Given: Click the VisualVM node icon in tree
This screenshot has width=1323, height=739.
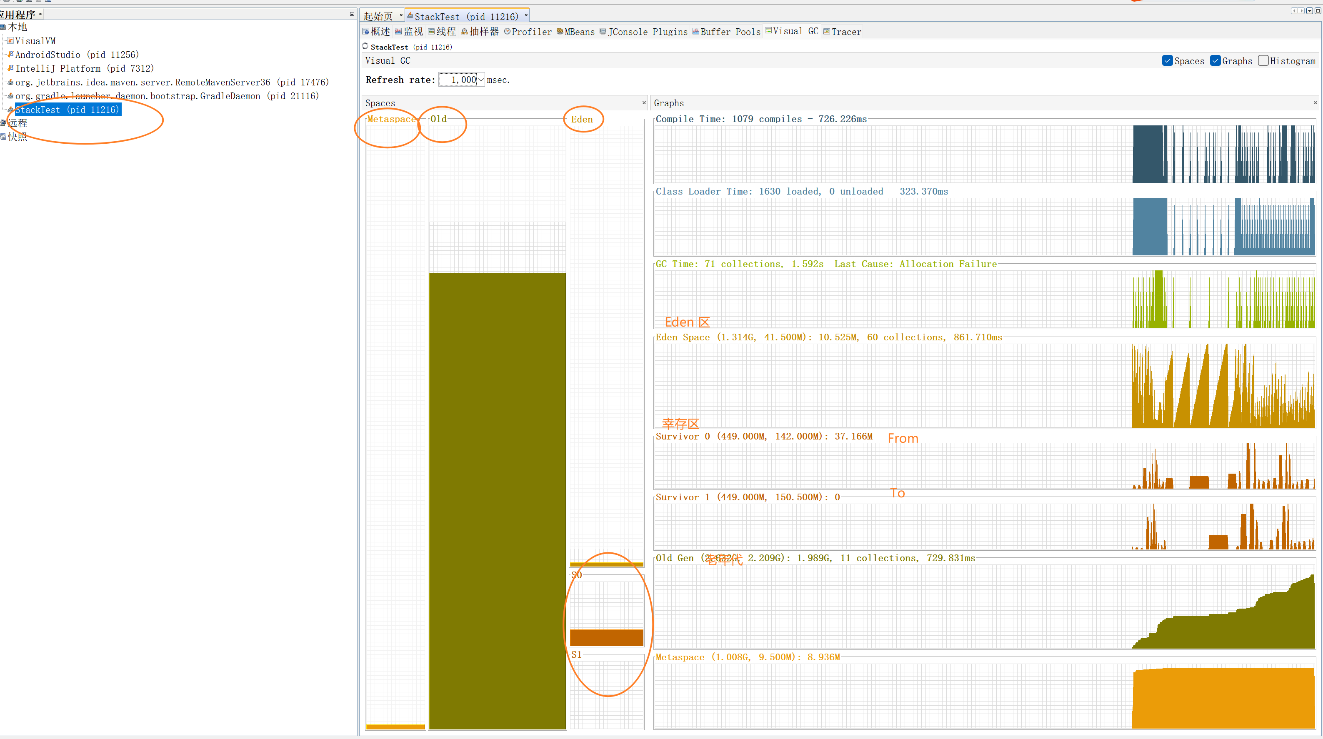Looking at the screenshot, I should 10,40.
